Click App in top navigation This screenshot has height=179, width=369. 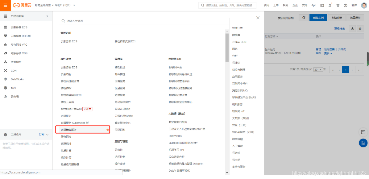tap(314, 6)
